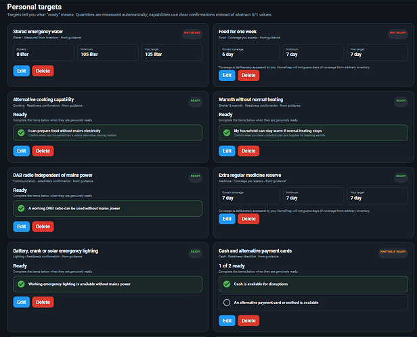The height and width of the screenshot is (337, 417).
Task: Uncheck the household can stay warm confirmation
Action: 227,132
